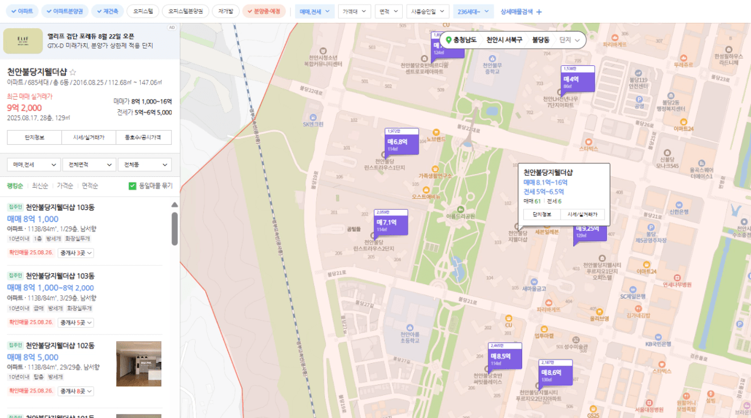
Task: Open the 102동 listing interior photo
Action: (x=139, y=364)
